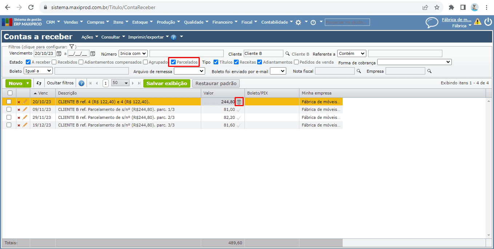Open the Arquivo de remessa dropdown

[x=190, y=71]
